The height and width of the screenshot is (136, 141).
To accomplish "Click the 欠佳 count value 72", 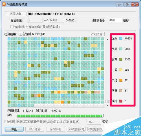I will tap(126, 80).
